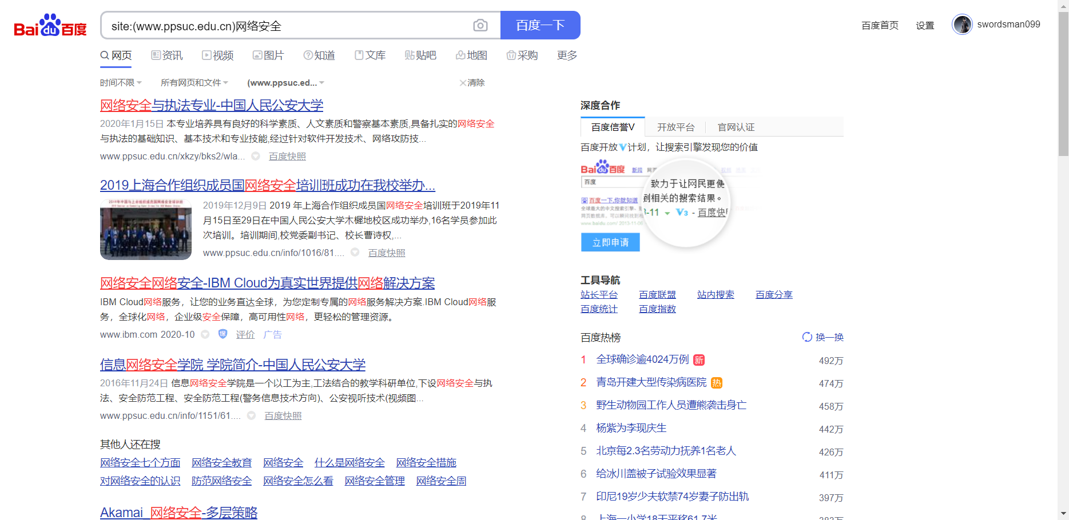Switch to the 采购 tab

click(x=522, y=55)
